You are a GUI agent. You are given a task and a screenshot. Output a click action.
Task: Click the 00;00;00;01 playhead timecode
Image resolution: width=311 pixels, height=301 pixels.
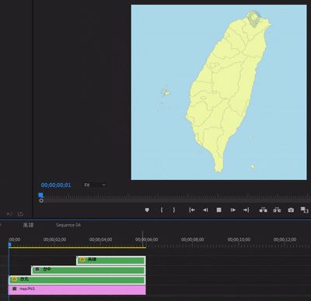coord(56,185)
